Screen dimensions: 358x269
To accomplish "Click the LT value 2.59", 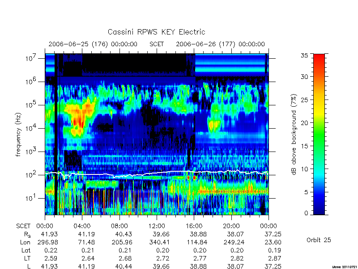I will [51, 258].
